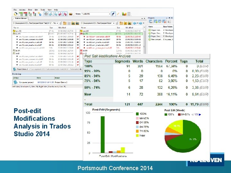Click the Total cost cell '15,79 (EUR)'
Screen dimensions: 231x173
point(199,104)
